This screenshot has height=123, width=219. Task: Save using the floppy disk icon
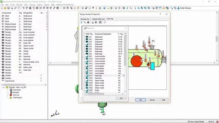click(x=9, y=8)
